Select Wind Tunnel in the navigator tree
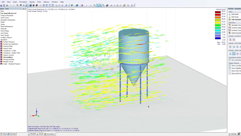Viewport: 241px width, 136px height. [x=5, y=18]
